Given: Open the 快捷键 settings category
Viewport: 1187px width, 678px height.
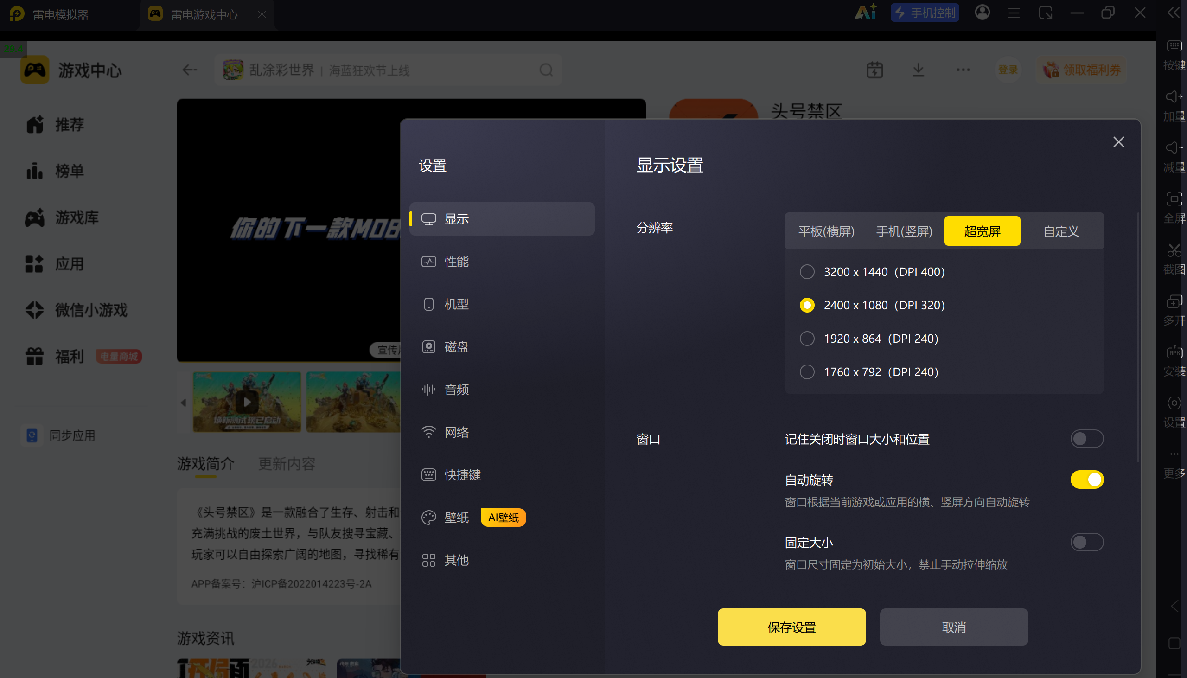Looking at the screenshot, I should tap(502, 475).
